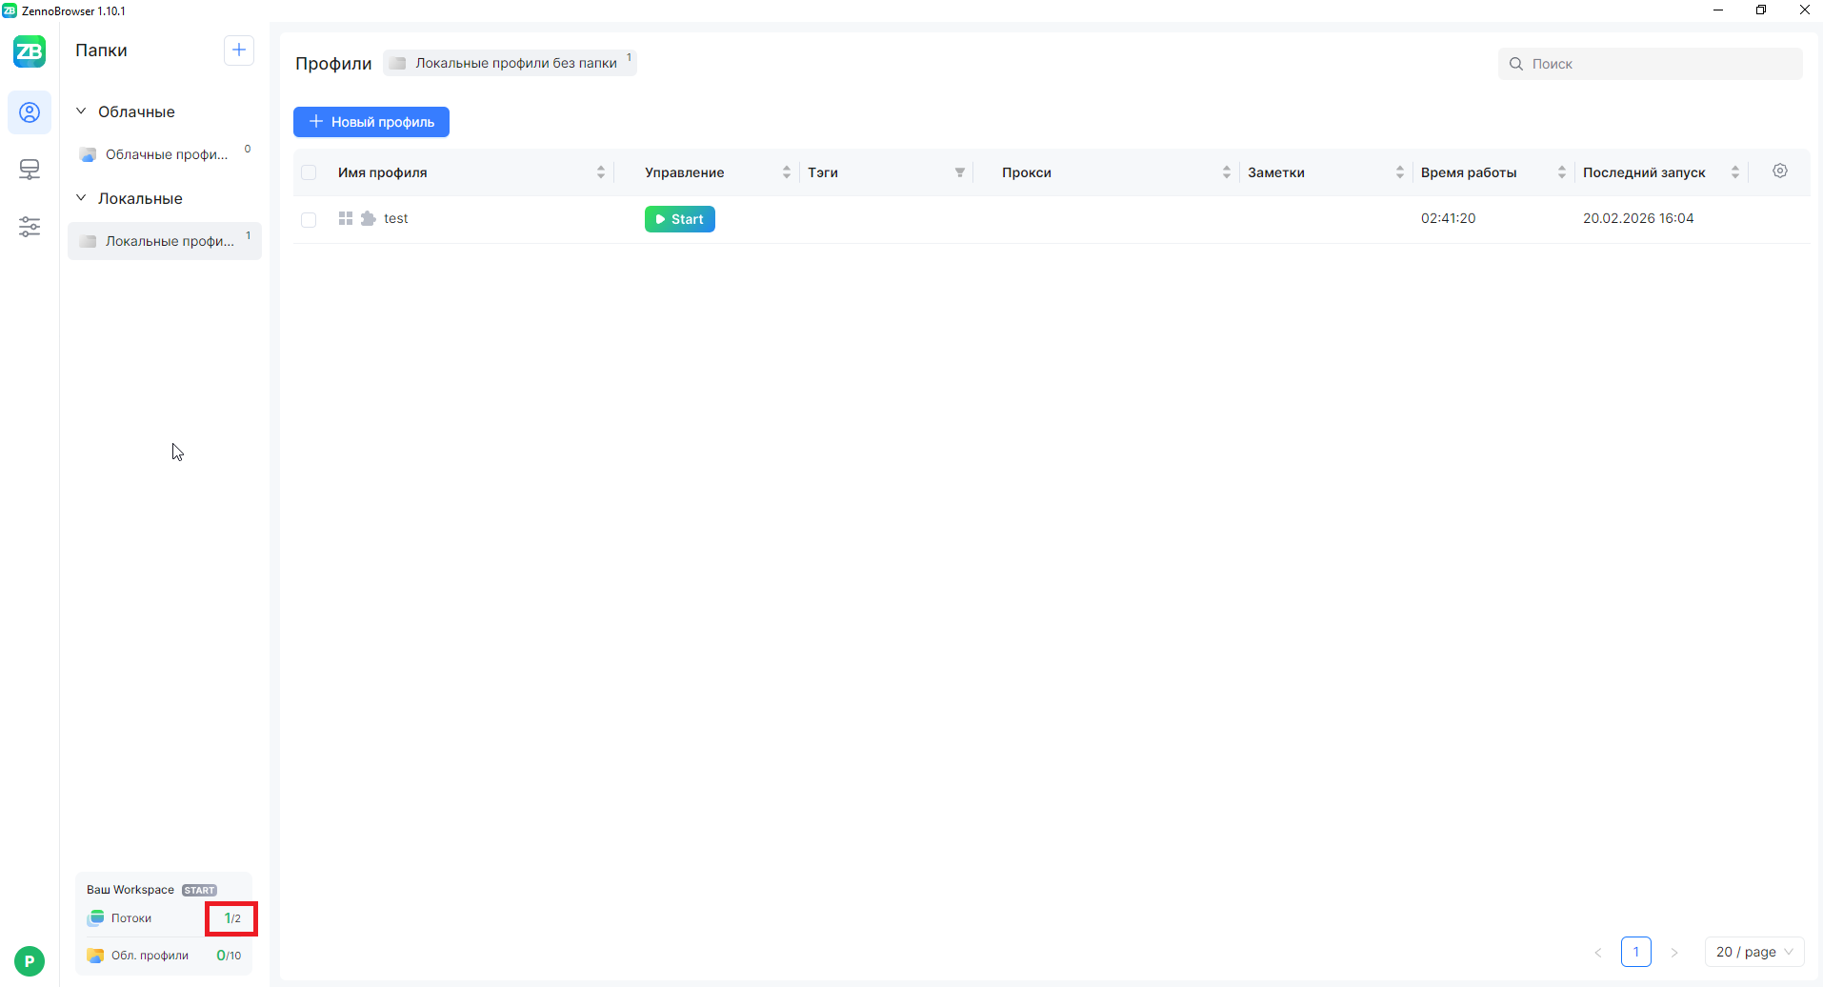Open table column settings gear
The width and height of the screenshot is (1823, 987).
(x=1780, y=171)
